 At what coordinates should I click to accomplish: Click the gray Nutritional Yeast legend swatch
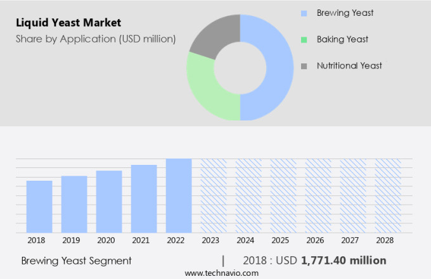click(304, 66)
